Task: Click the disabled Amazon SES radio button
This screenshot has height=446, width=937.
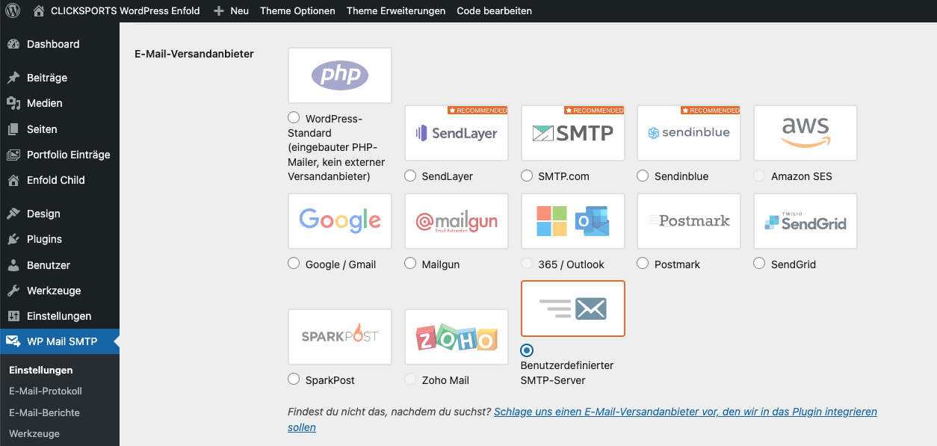Action: pos(759,176)
